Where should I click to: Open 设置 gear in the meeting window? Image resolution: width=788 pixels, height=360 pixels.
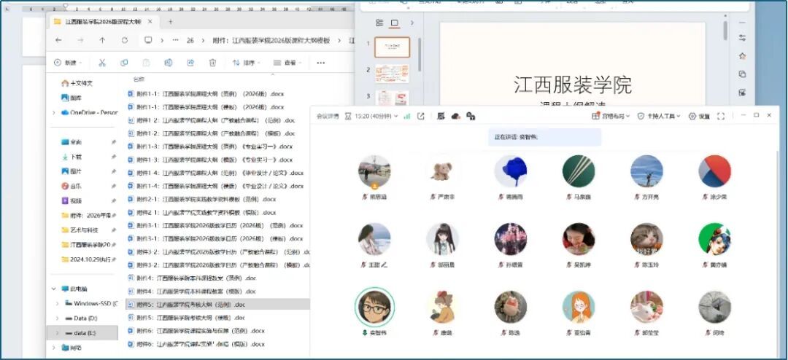(699, 116)
